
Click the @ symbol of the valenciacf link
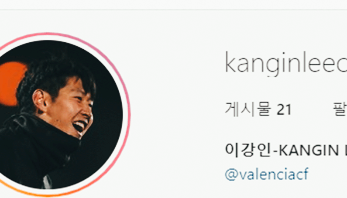click(x=232, y=174)
